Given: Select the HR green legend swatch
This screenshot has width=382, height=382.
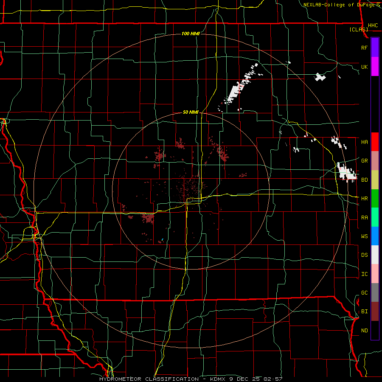Looking at the screenshot, I should 375,198.
